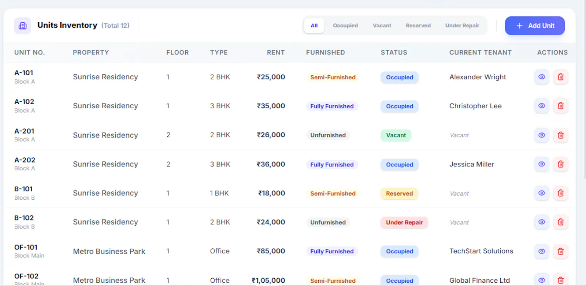View details of unit OF-102
This screenshot has width=586, height=286.
click(542, 280)
